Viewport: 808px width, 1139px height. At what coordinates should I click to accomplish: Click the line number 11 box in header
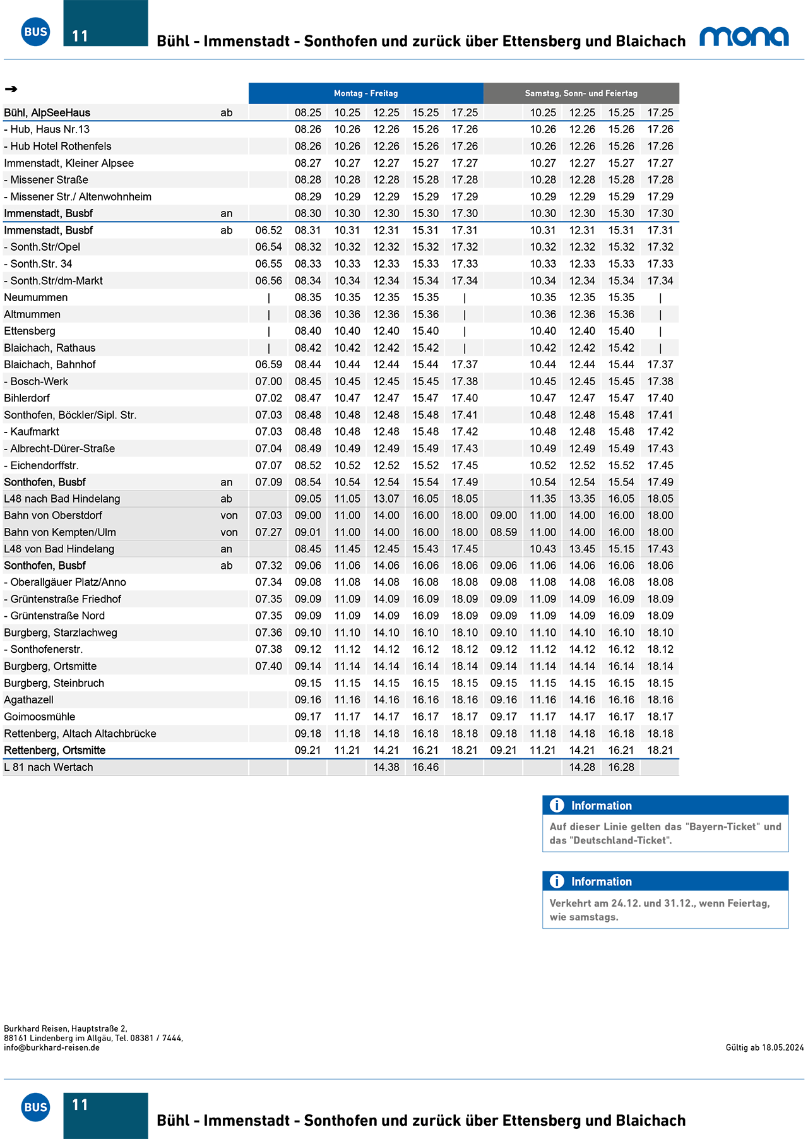pos(105,23)
